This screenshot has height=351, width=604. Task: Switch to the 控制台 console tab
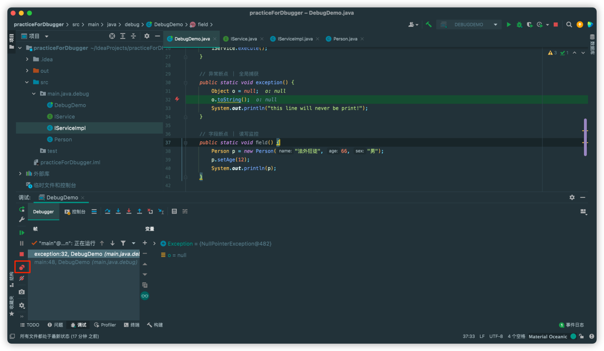tap(75, 212)
